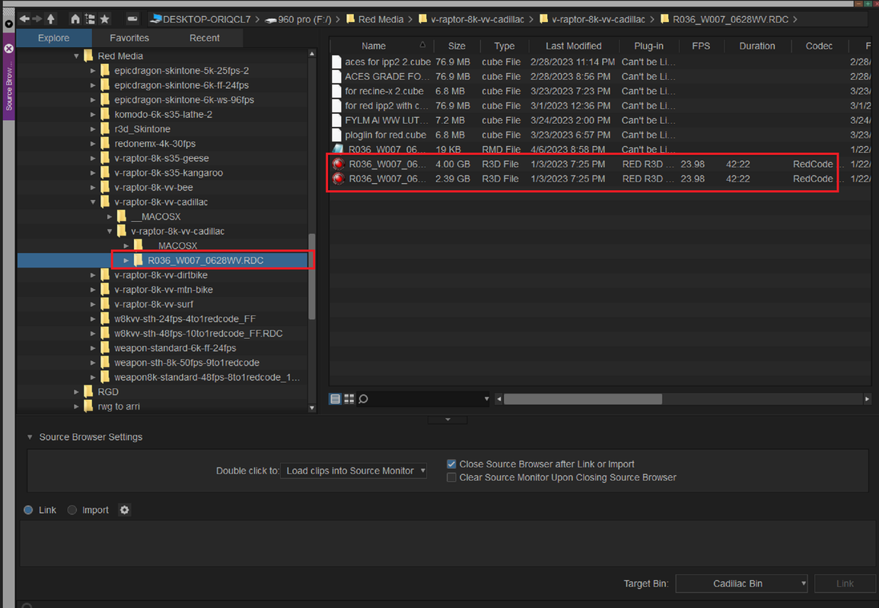
Task: Go back with the left arrow icon
Action: pos(24,19)
